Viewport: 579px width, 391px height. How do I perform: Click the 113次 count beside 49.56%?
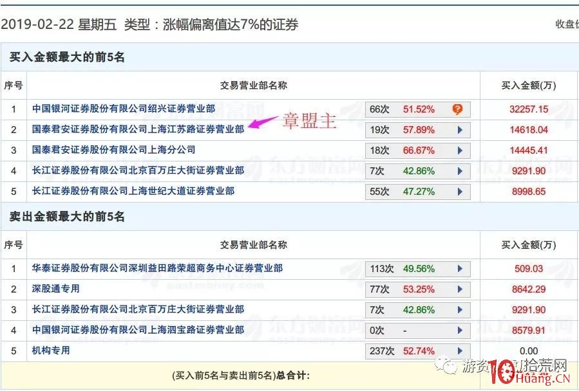(x=382, y=269)
